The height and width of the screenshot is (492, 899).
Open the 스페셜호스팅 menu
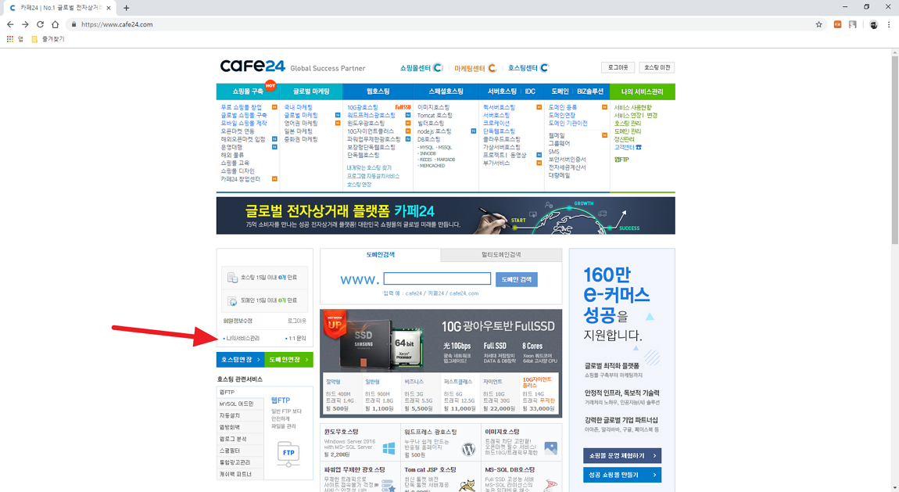click(446, 92)
